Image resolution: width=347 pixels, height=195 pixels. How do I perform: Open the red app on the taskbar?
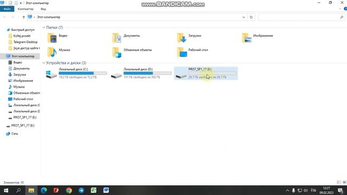pyautogui.click(x=56, y=190)
